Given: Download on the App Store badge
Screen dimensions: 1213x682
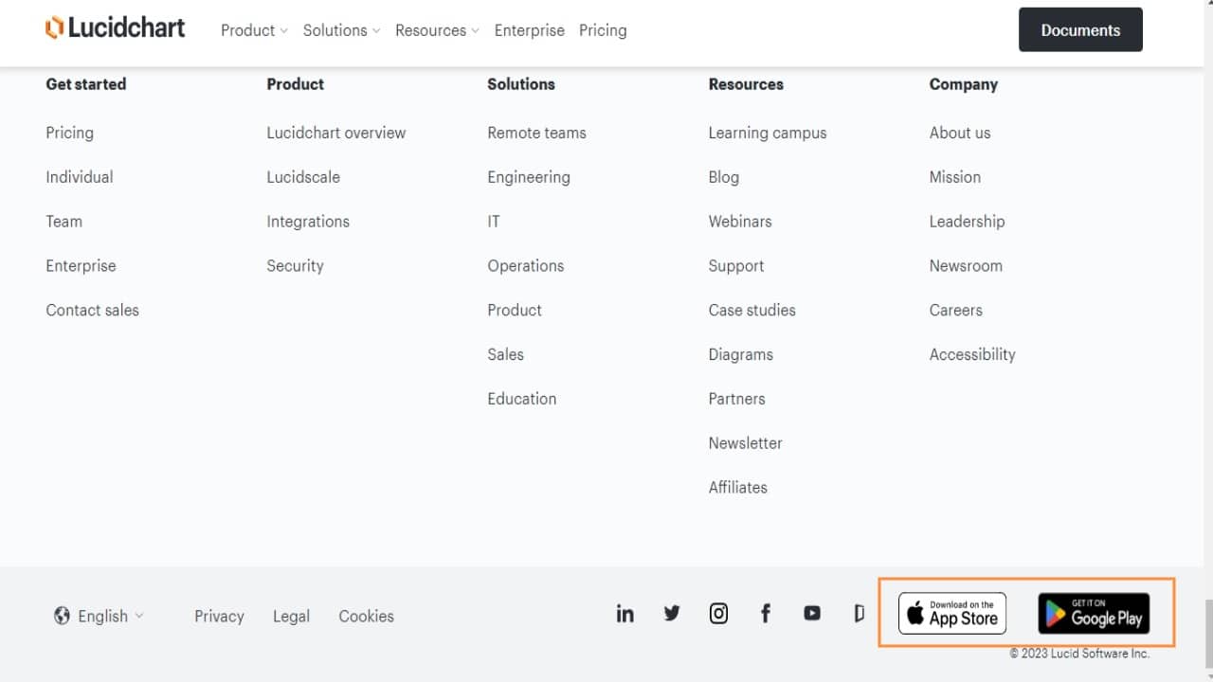Looking at the screenshot, I should 952,614.
